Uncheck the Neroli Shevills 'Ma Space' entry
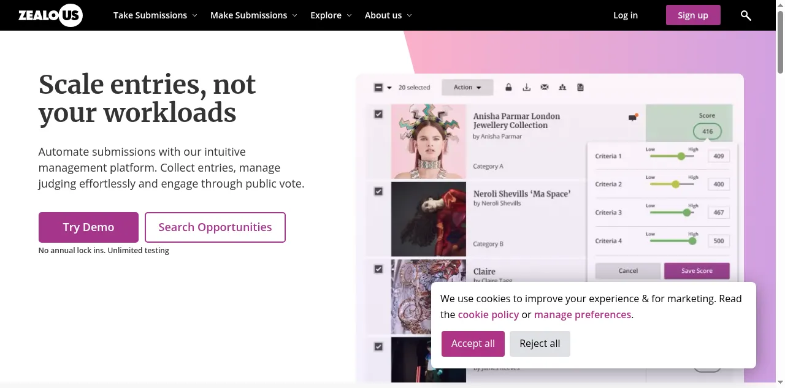The height and width of the screenshot is (388, 785). tap(378, 191)
